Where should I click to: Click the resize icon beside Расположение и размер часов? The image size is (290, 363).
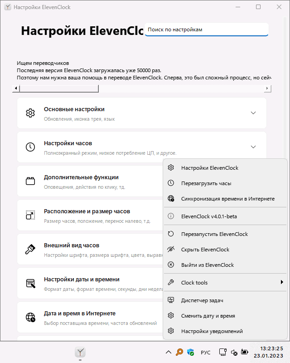30,215
